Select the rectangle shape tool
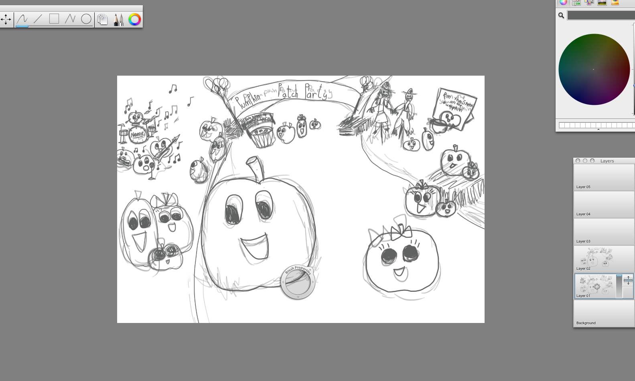This screenshot has width=635, height=381. click(54, 19)
